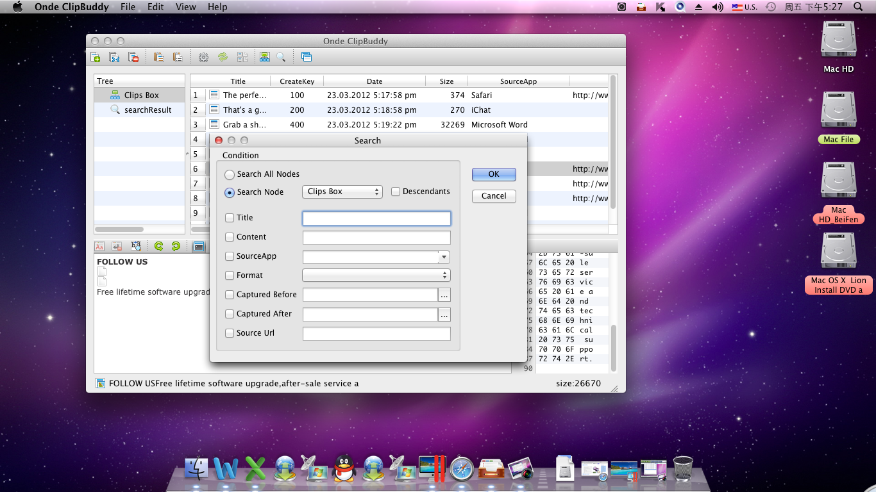Focus the Title text input field

pyautogui.click(x=376, y=218)
